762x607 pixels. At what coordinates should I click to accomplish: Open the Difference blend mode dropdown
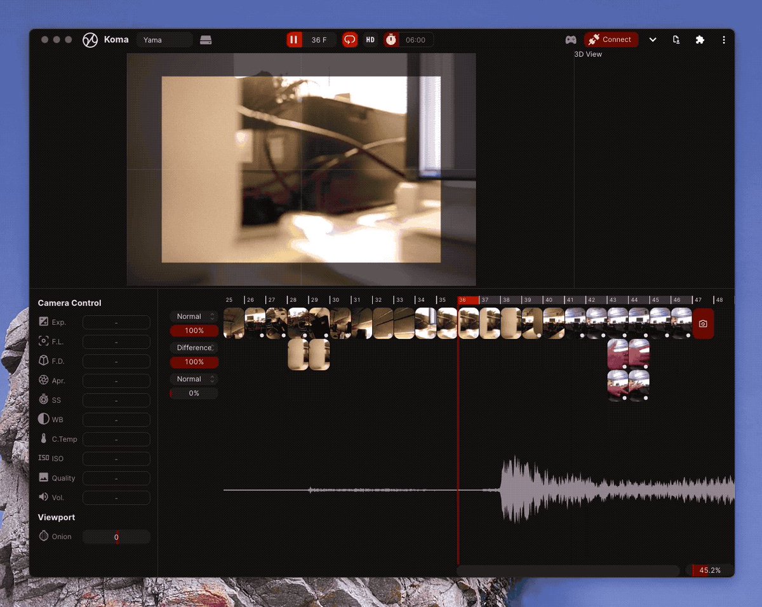click(x=194, y=348)
